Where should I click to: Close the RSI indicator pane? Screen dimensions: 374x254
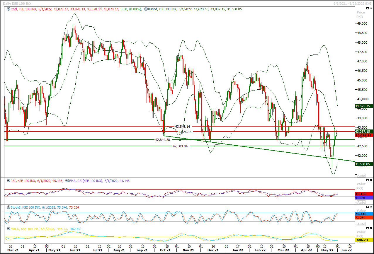[x=371, y=180]
